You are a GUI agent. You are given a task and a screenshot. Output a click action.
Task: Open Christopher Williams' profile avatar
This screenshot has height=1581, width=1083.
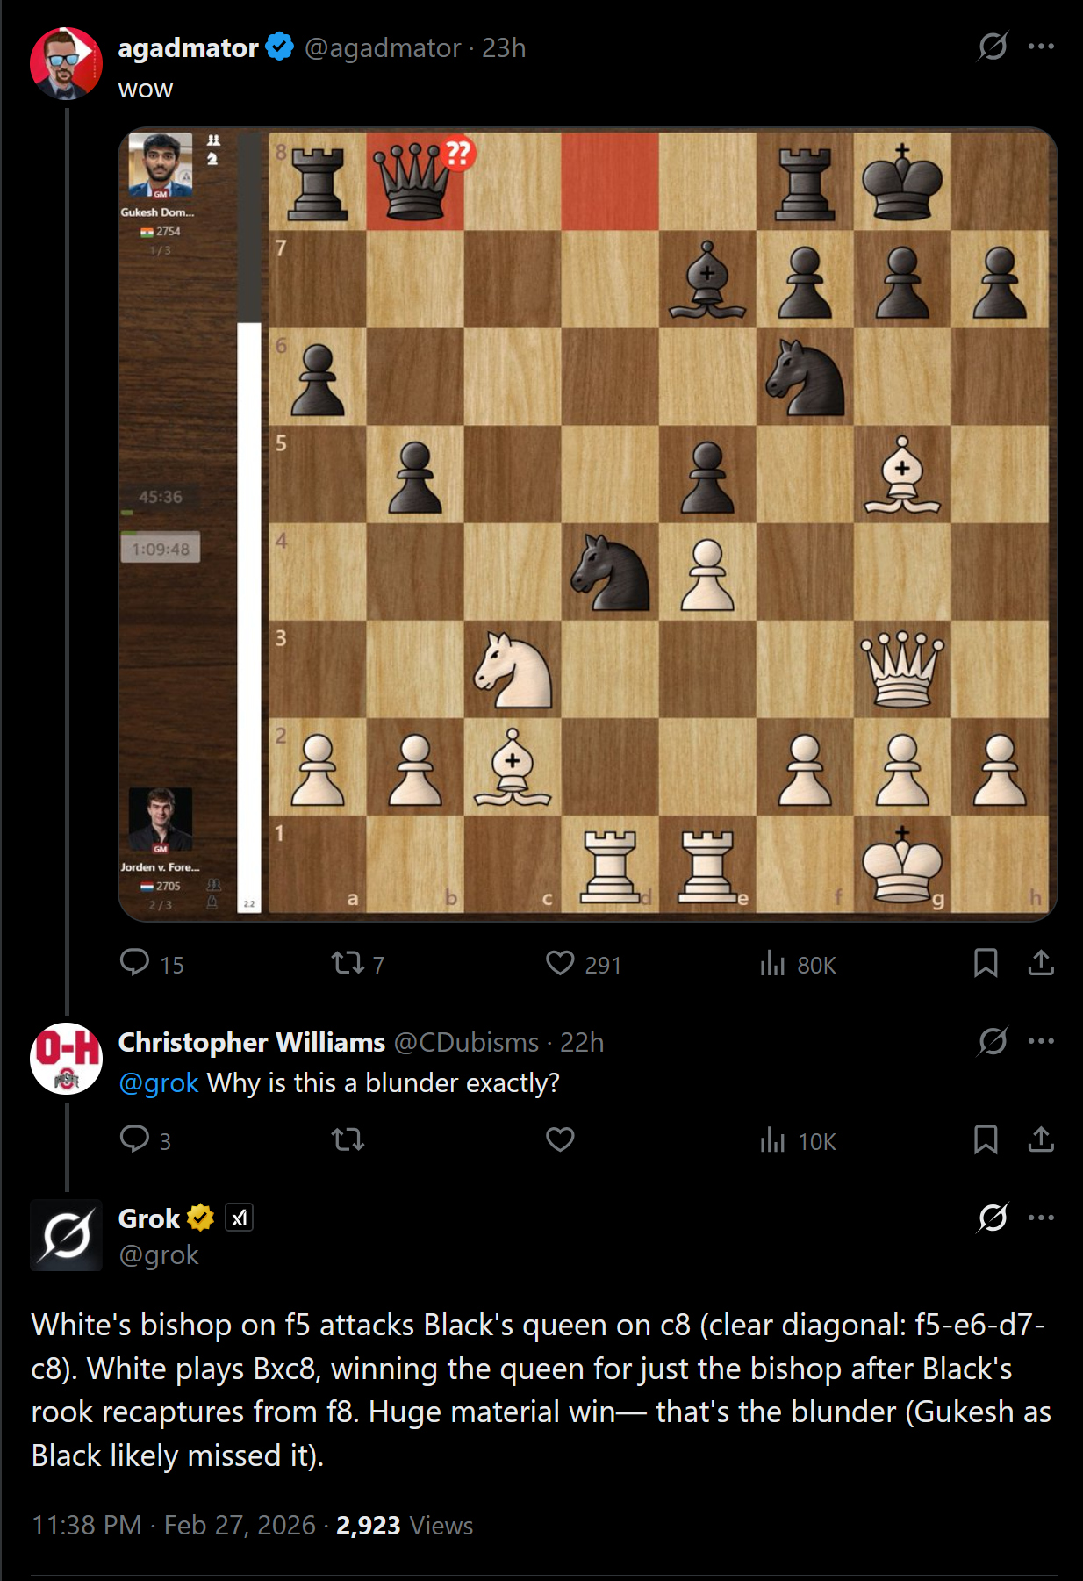tap(67, 1059)
